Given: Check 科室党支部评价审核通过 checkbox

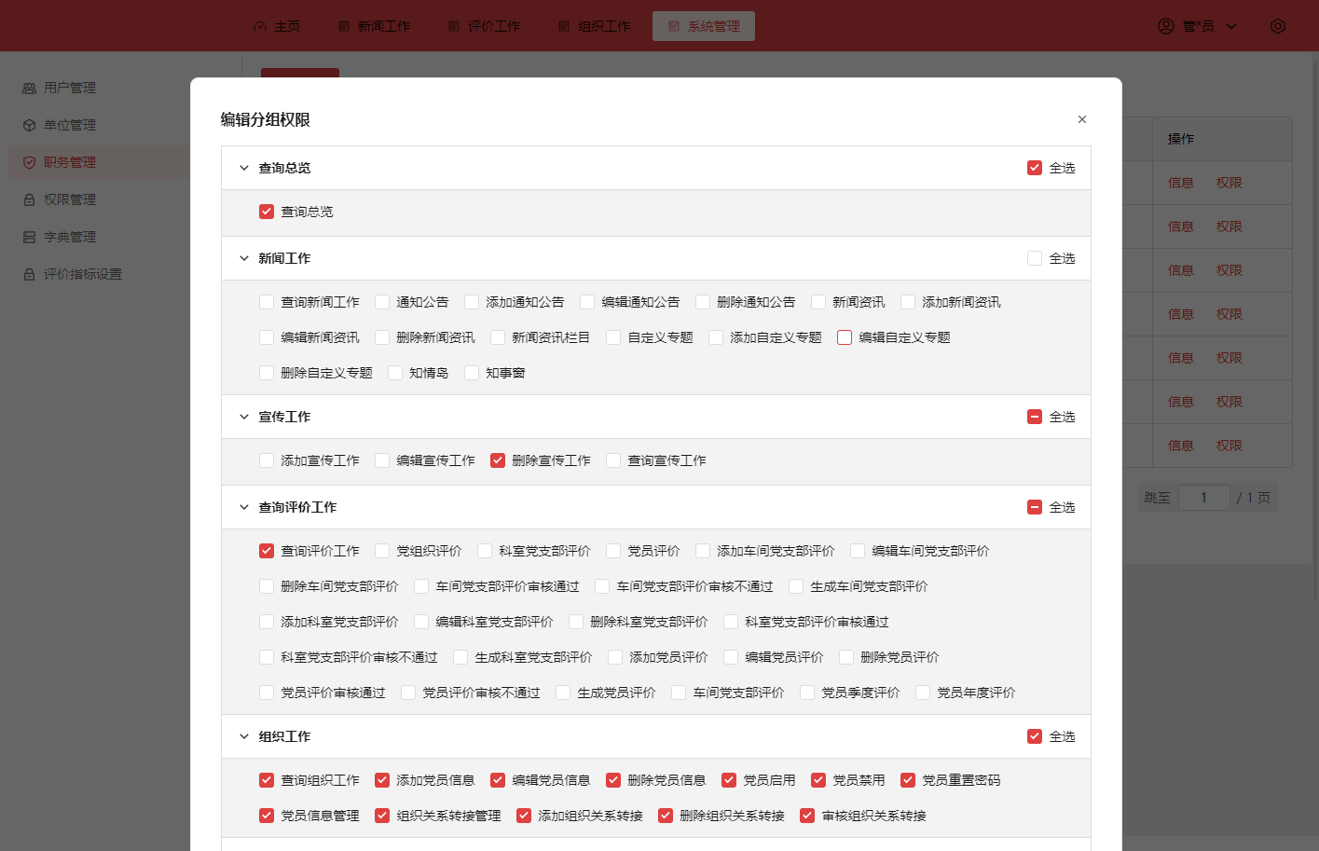Looking at the screenshot, I should (731, 622).
